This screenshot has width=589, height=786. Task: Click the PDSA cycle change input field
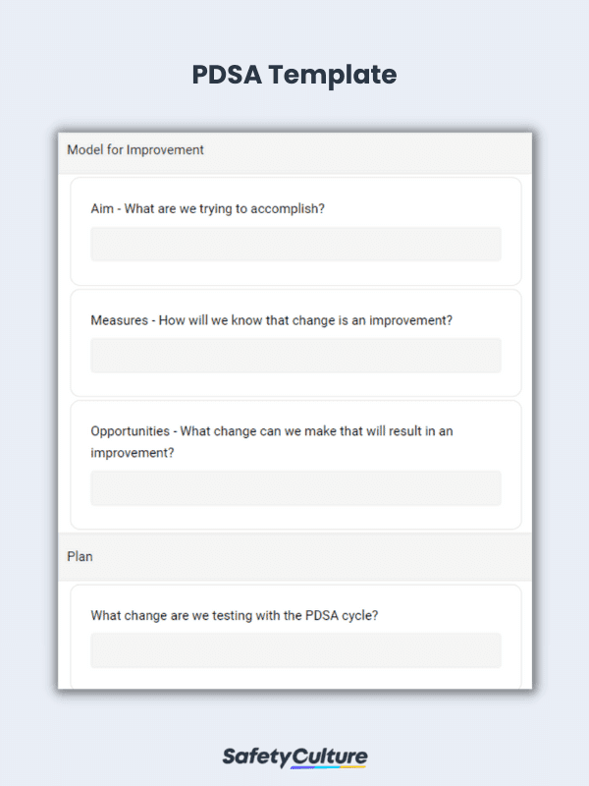pyautogui.click(x=295, y=650)
